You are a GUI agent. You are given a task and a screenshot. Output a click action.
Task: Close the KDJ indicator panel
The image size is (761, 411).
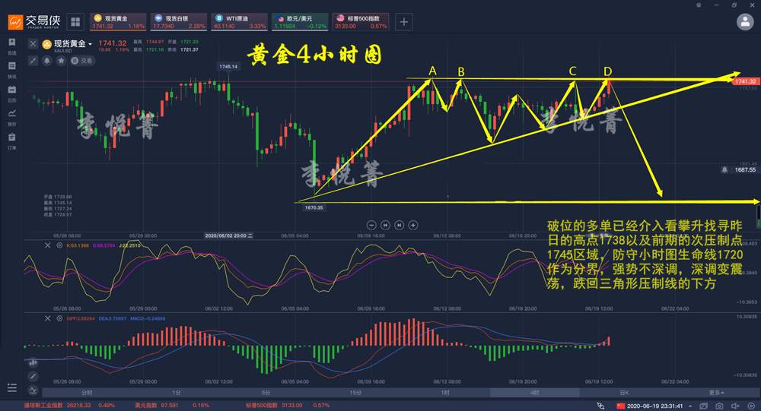point(47,245)
